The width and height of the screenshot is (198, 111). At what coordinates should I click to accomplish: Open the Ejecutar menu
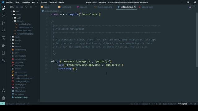tap(44, 2)
